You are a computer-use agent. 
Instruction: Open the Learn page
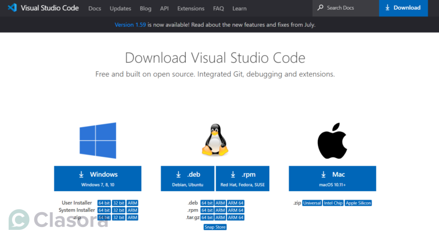240,9
